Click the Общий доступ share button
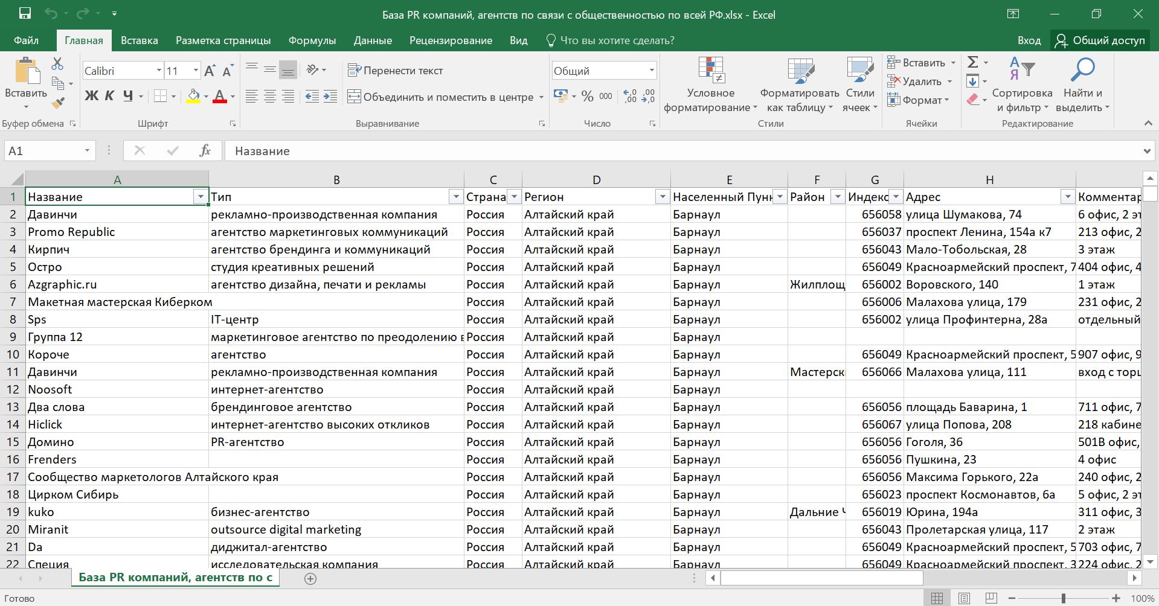 (x=1100, y=40)
